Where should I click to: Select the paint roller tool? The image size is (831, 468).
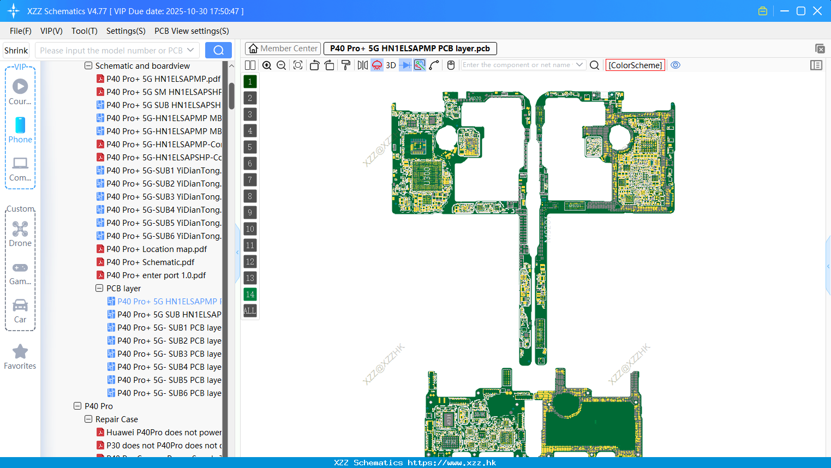click(x=346, y=65)
